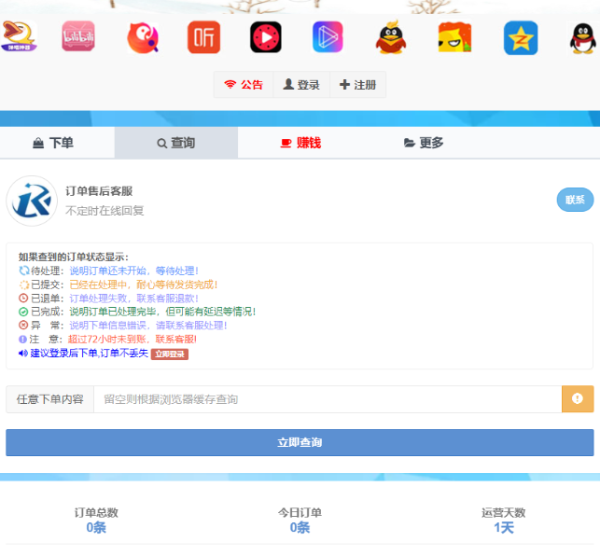Click the 不定时在线回复 subtitle
This screenshot has height=556, width=600.
click(x=105, y=211)
